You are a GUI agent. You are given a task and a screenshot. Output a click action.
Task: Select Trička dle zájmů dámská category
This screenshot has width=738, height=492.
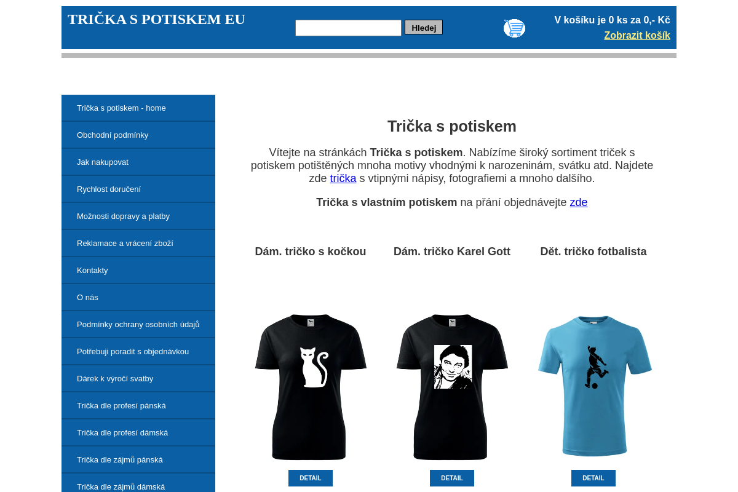[x=138, y=483]
